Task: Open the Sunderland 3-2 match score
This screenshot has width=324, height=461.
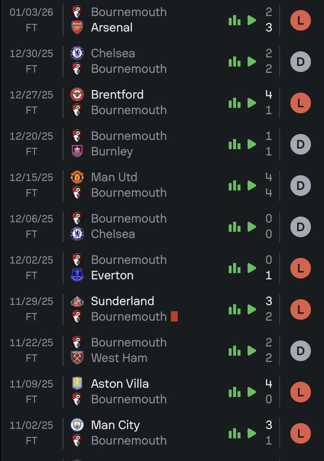Action: (269, 309)
